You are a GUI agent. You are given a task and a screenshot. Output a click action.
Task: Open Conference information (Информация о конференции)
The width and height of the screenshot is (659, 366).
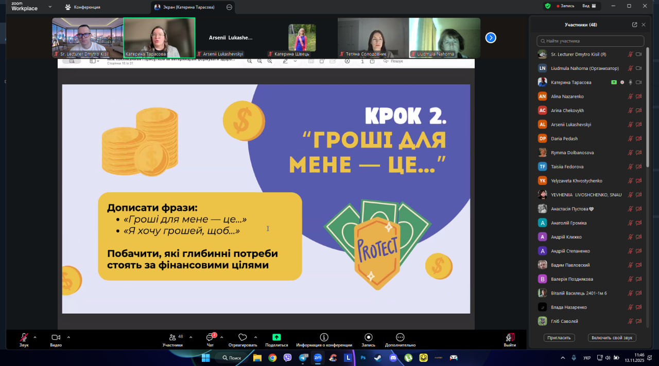pyautogui.click(x=324, y=337)
